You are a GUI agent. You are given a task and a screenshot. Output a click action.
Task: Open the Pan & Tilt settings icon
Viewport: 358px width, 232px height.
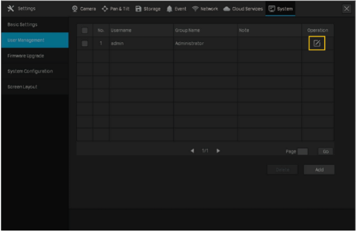[105, 8]
